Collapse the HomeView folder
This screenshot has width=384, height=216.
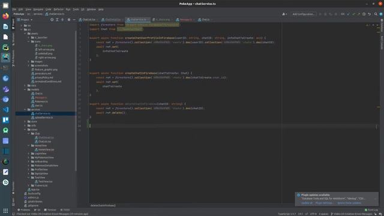point(29,145)
